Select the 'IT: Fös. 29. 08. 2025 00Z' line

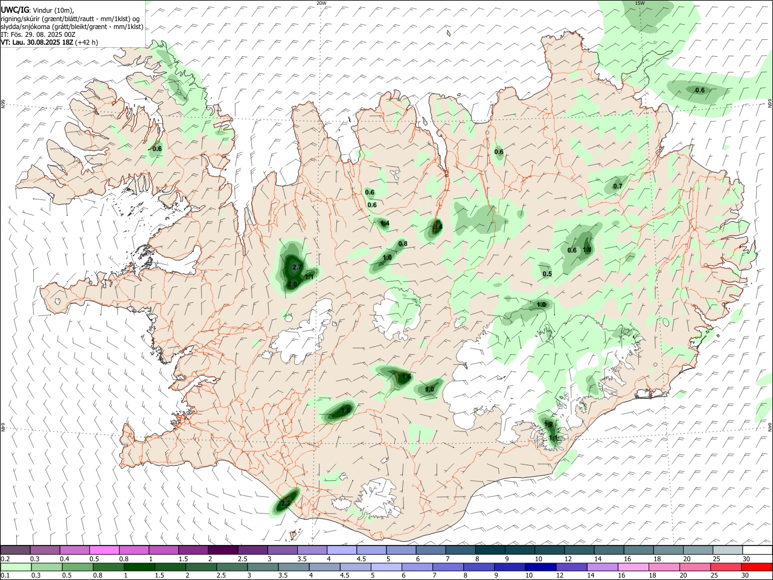[38, 34]
